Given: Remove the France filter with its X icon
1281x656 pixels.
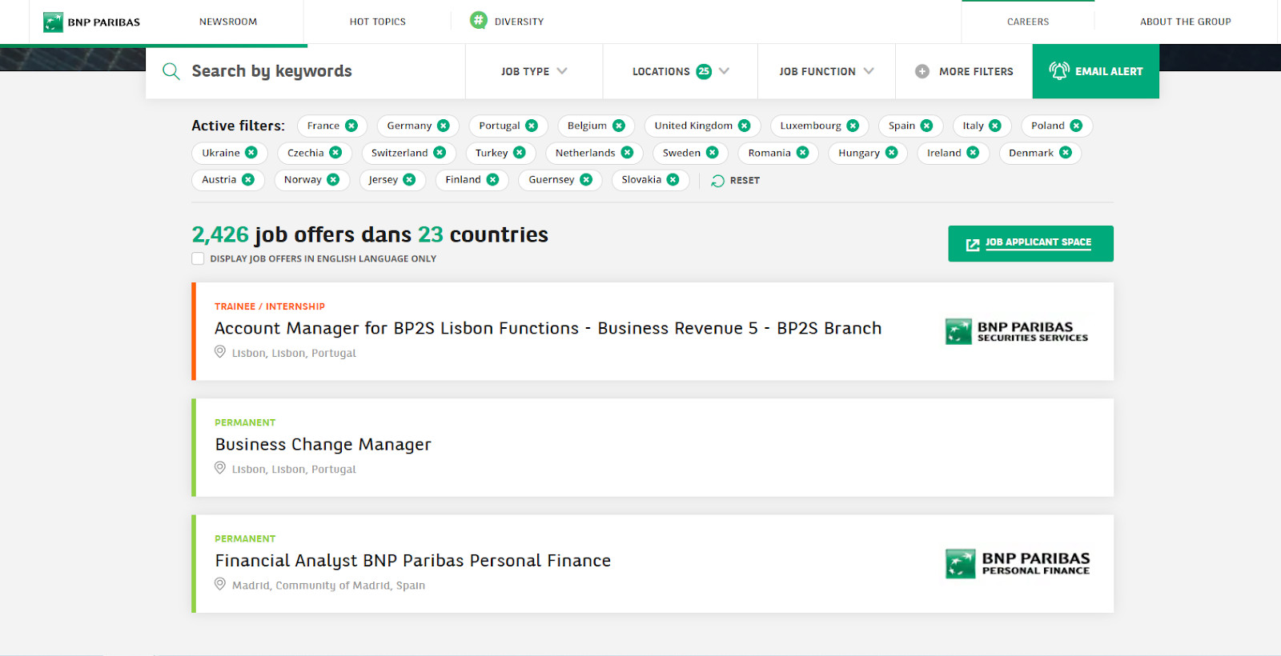Looking at the screenshot, I should click(x=351, y=126).
